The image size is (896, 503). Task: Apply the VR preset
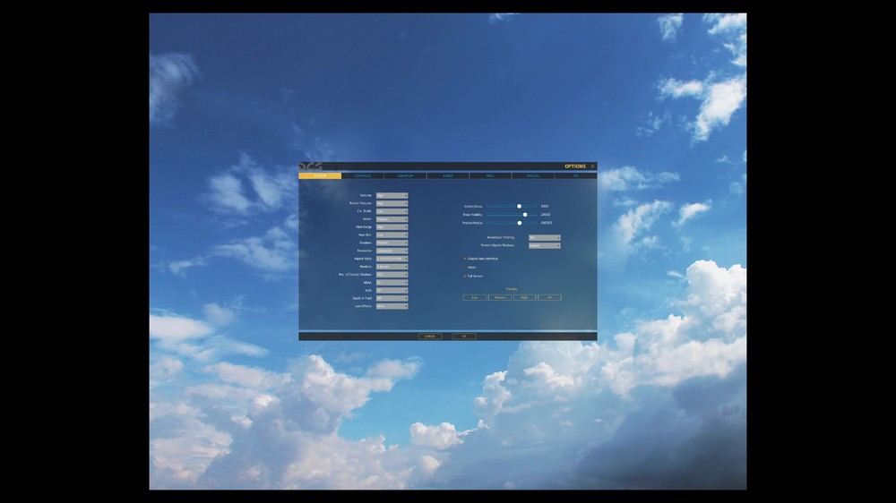coord(550,297)
